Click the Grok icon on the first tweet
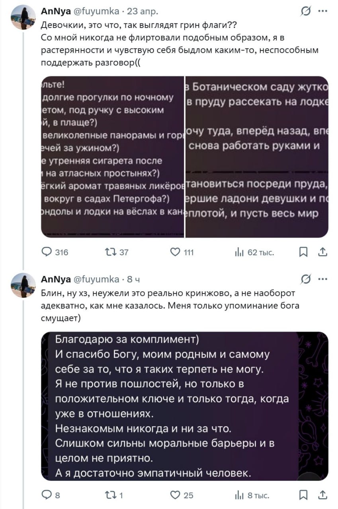338x509 pixels. (306, 12)
